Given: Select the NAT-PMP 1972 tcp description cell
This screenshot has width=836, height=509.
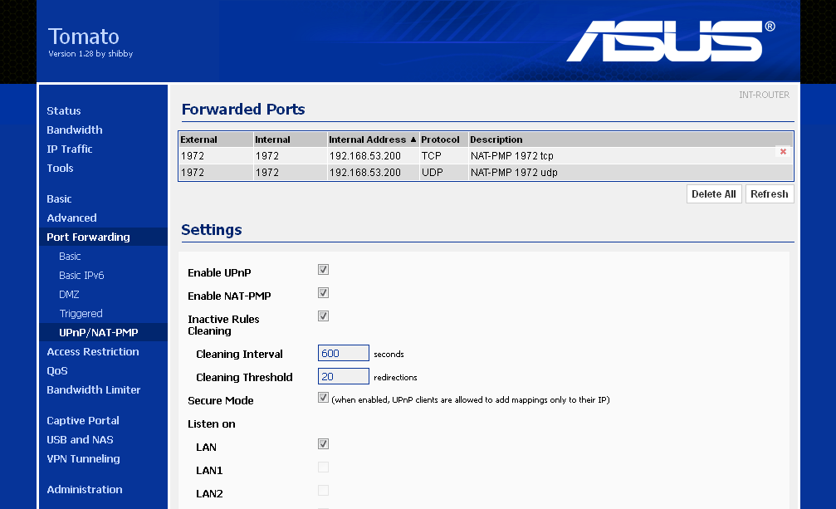Looking at the screenshot, I should coord(631,156).
